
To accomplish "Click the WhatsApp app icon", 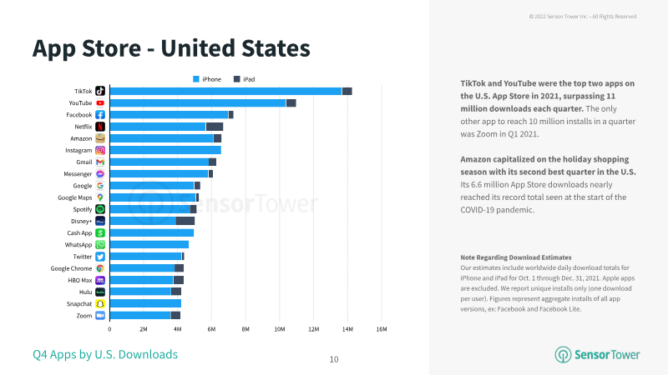I will click(x=100, y=245).
